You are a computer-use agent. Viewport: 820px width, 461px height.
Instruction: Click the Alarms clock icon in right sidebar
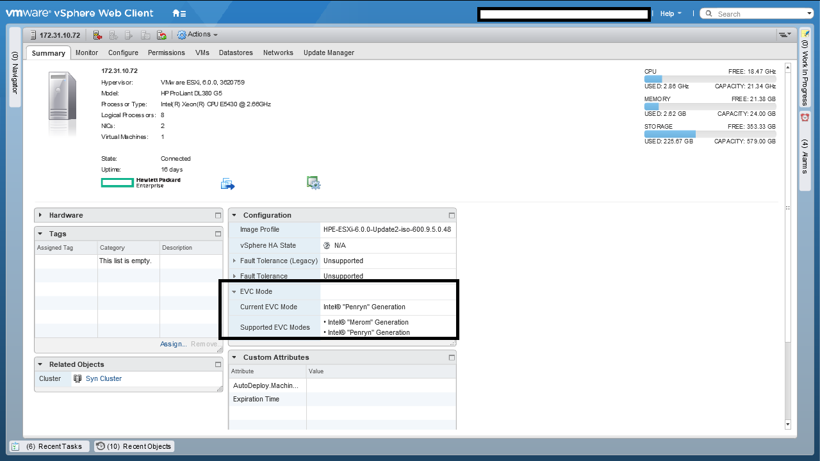pos(805,118)
